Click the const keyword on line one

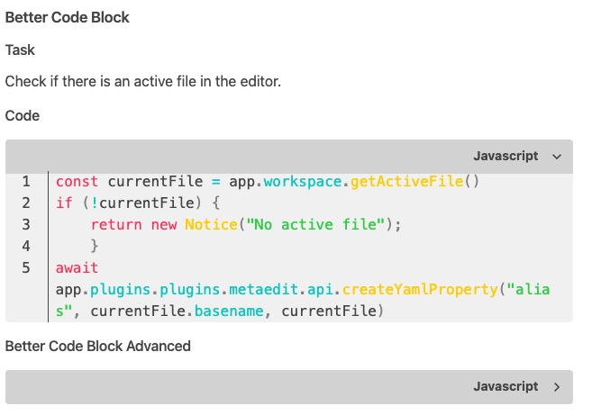(x=77, y=182)
